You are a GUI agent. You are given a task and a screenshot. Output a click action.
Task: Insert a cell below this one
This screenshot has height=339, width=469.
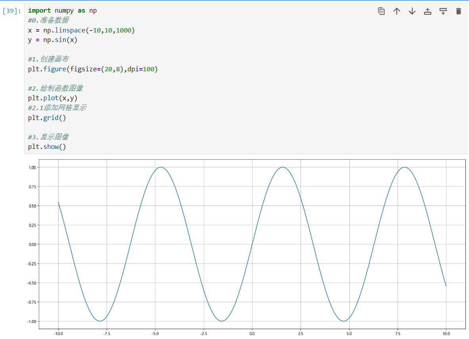(x=443, y=11)
